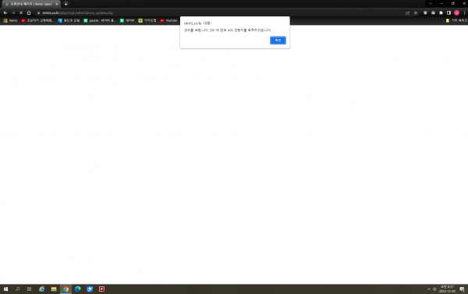Confirm the alert dialog with the blue button
Image resolution: width=468 pixels, height=294 pixels.
(278, 41)
